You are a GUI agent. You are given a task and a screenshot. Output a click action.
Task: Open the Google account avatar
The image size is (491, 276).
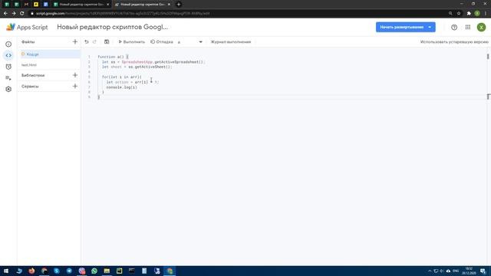(481, 28)
